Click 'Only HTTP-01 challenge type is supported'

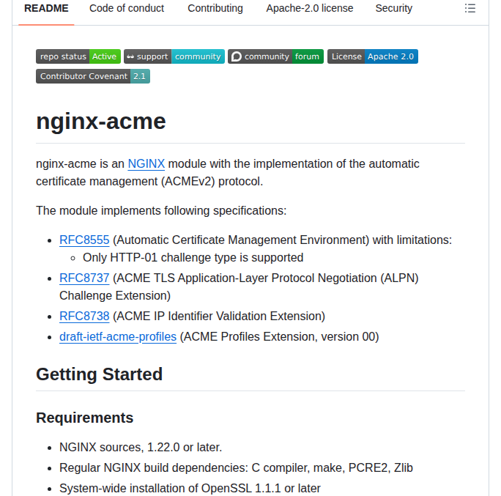pyautogui.click(x=193, y=258)
